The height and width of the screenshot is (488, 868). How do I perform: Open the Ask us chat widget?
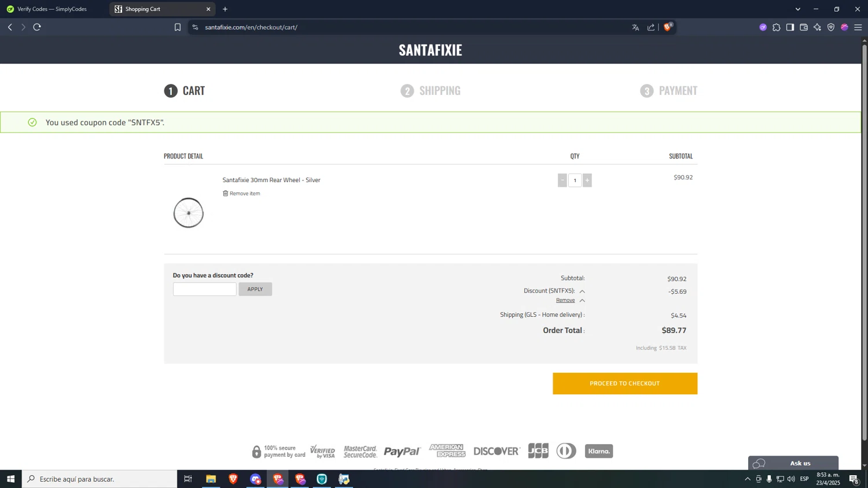click(793, 463)
